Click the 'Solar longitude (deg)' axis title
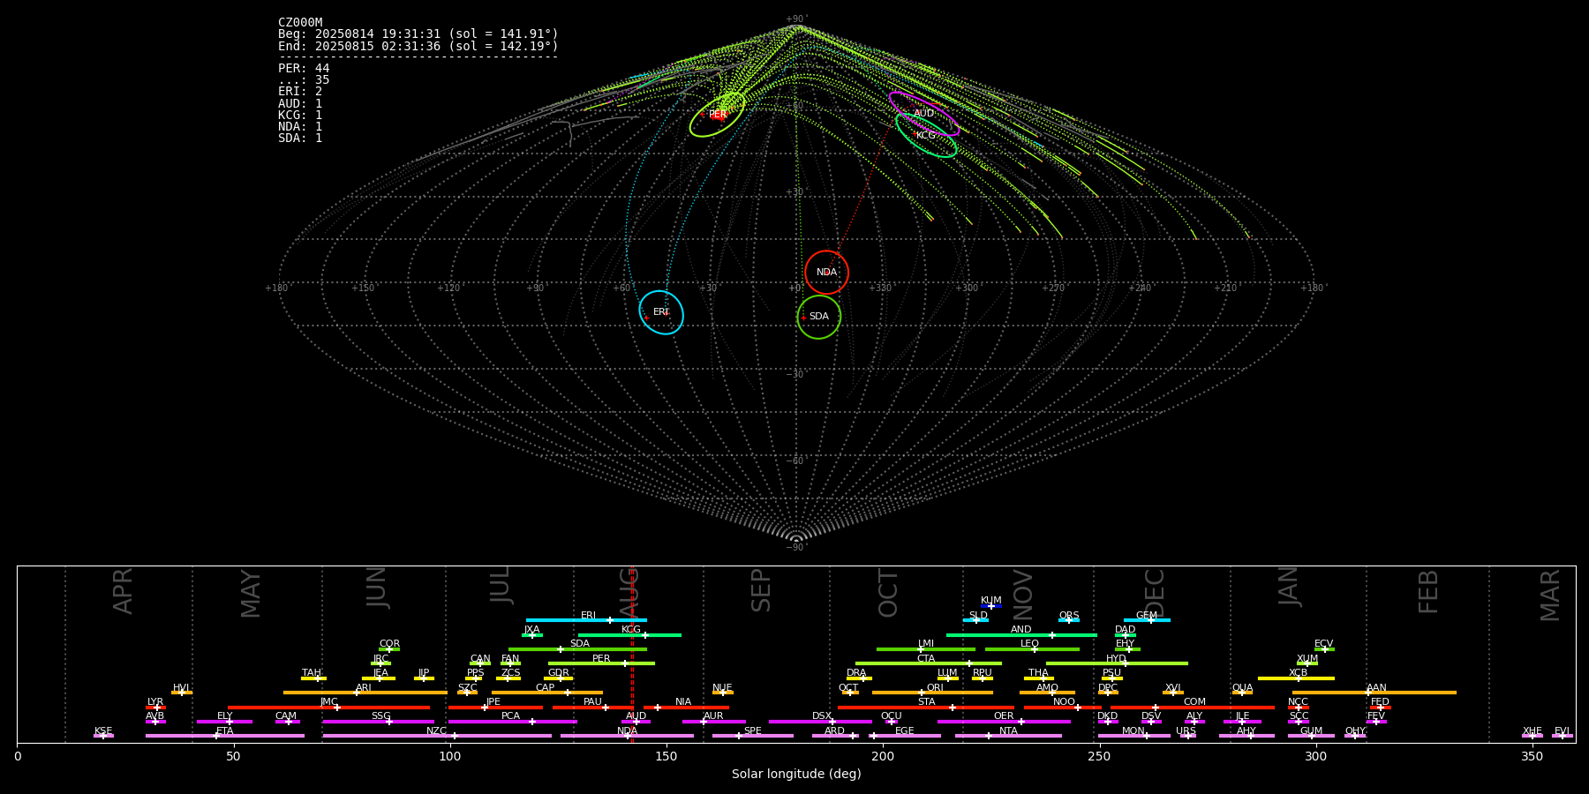Screen dimensions: 1589x794 [x=796, y=775]
